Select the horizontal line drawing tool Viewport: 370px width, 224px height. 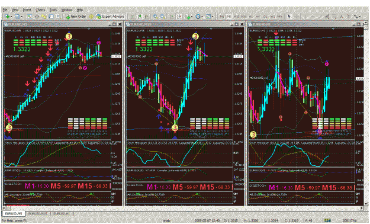[313, 17]
